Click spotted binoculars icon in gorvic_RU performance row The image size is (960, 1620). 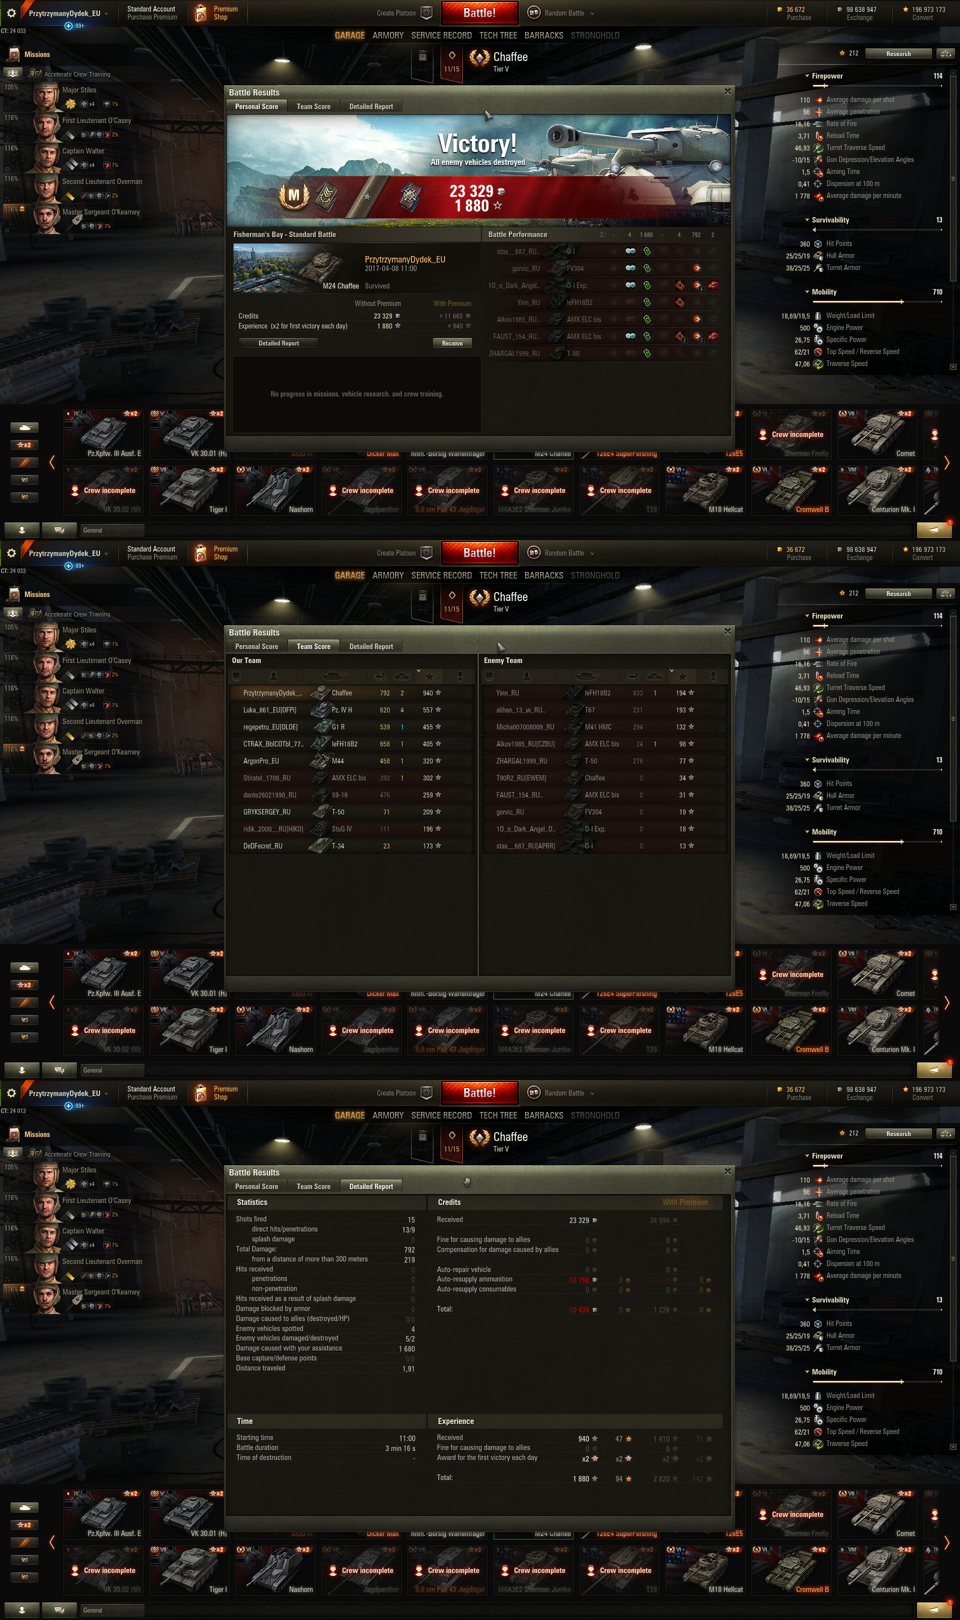[630, 267]
